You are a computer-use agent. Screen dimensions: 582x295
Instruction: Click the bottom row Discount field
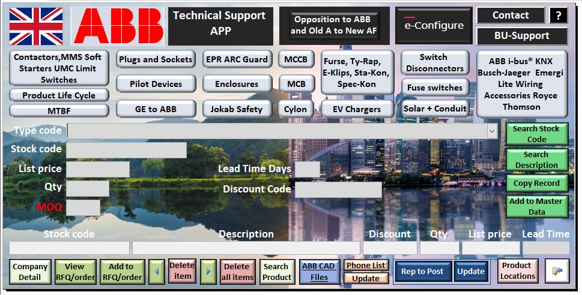(390, 248)
